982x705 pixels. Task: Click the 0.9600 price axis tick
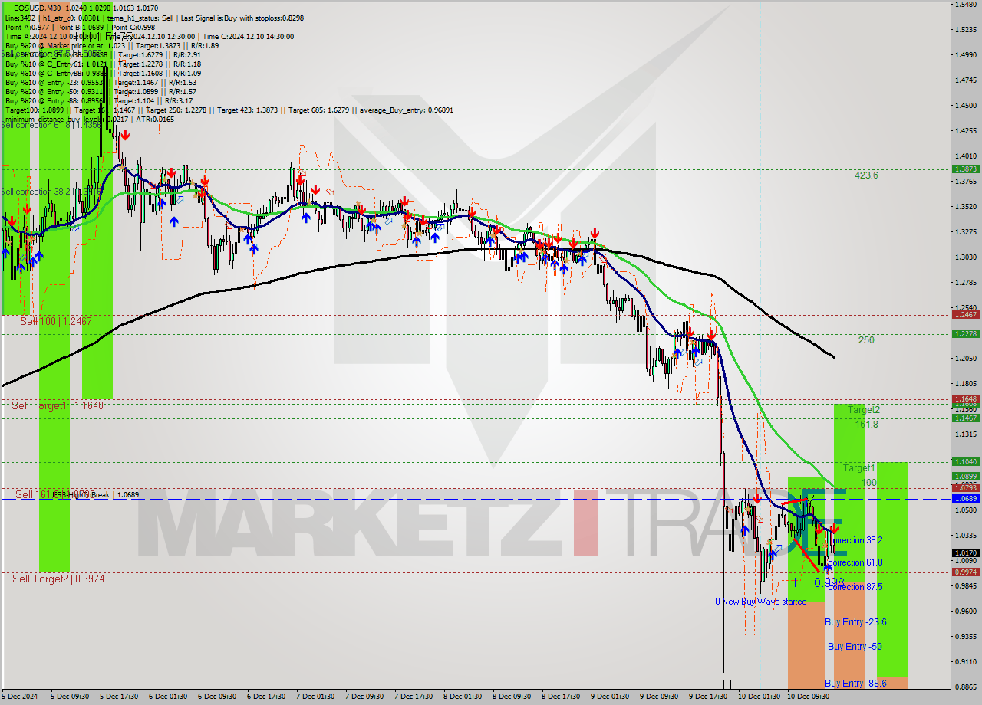(x=965, y=611)
